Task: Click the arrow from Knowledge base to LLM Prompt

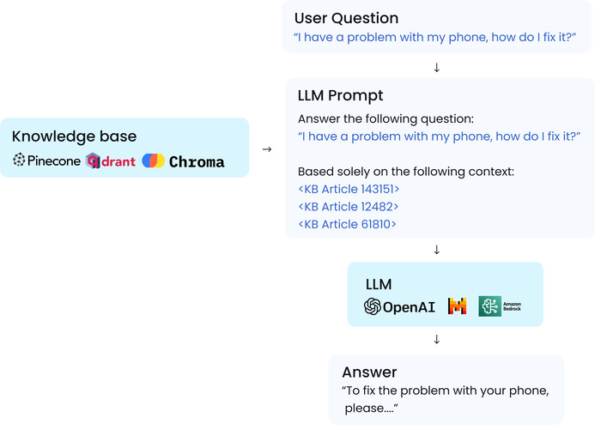Action: point(267,149)
